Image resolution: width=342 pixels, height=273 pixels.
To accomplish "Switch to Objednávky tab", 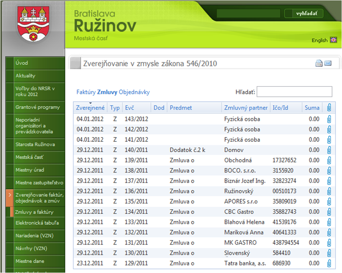I will point(134,92).
